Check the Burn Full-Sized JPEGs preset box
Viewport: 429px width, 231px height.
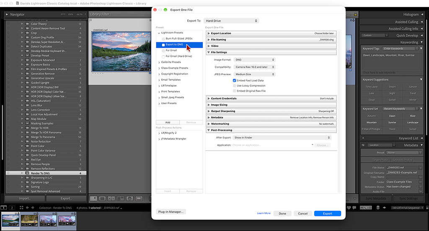coord(163,39)
